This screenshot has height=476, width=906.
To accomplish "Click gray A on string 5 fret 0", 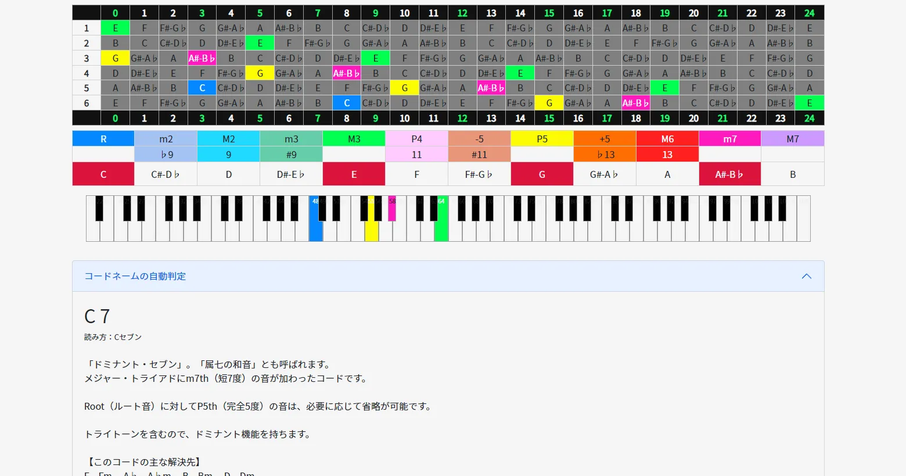I will coord(115,88).
